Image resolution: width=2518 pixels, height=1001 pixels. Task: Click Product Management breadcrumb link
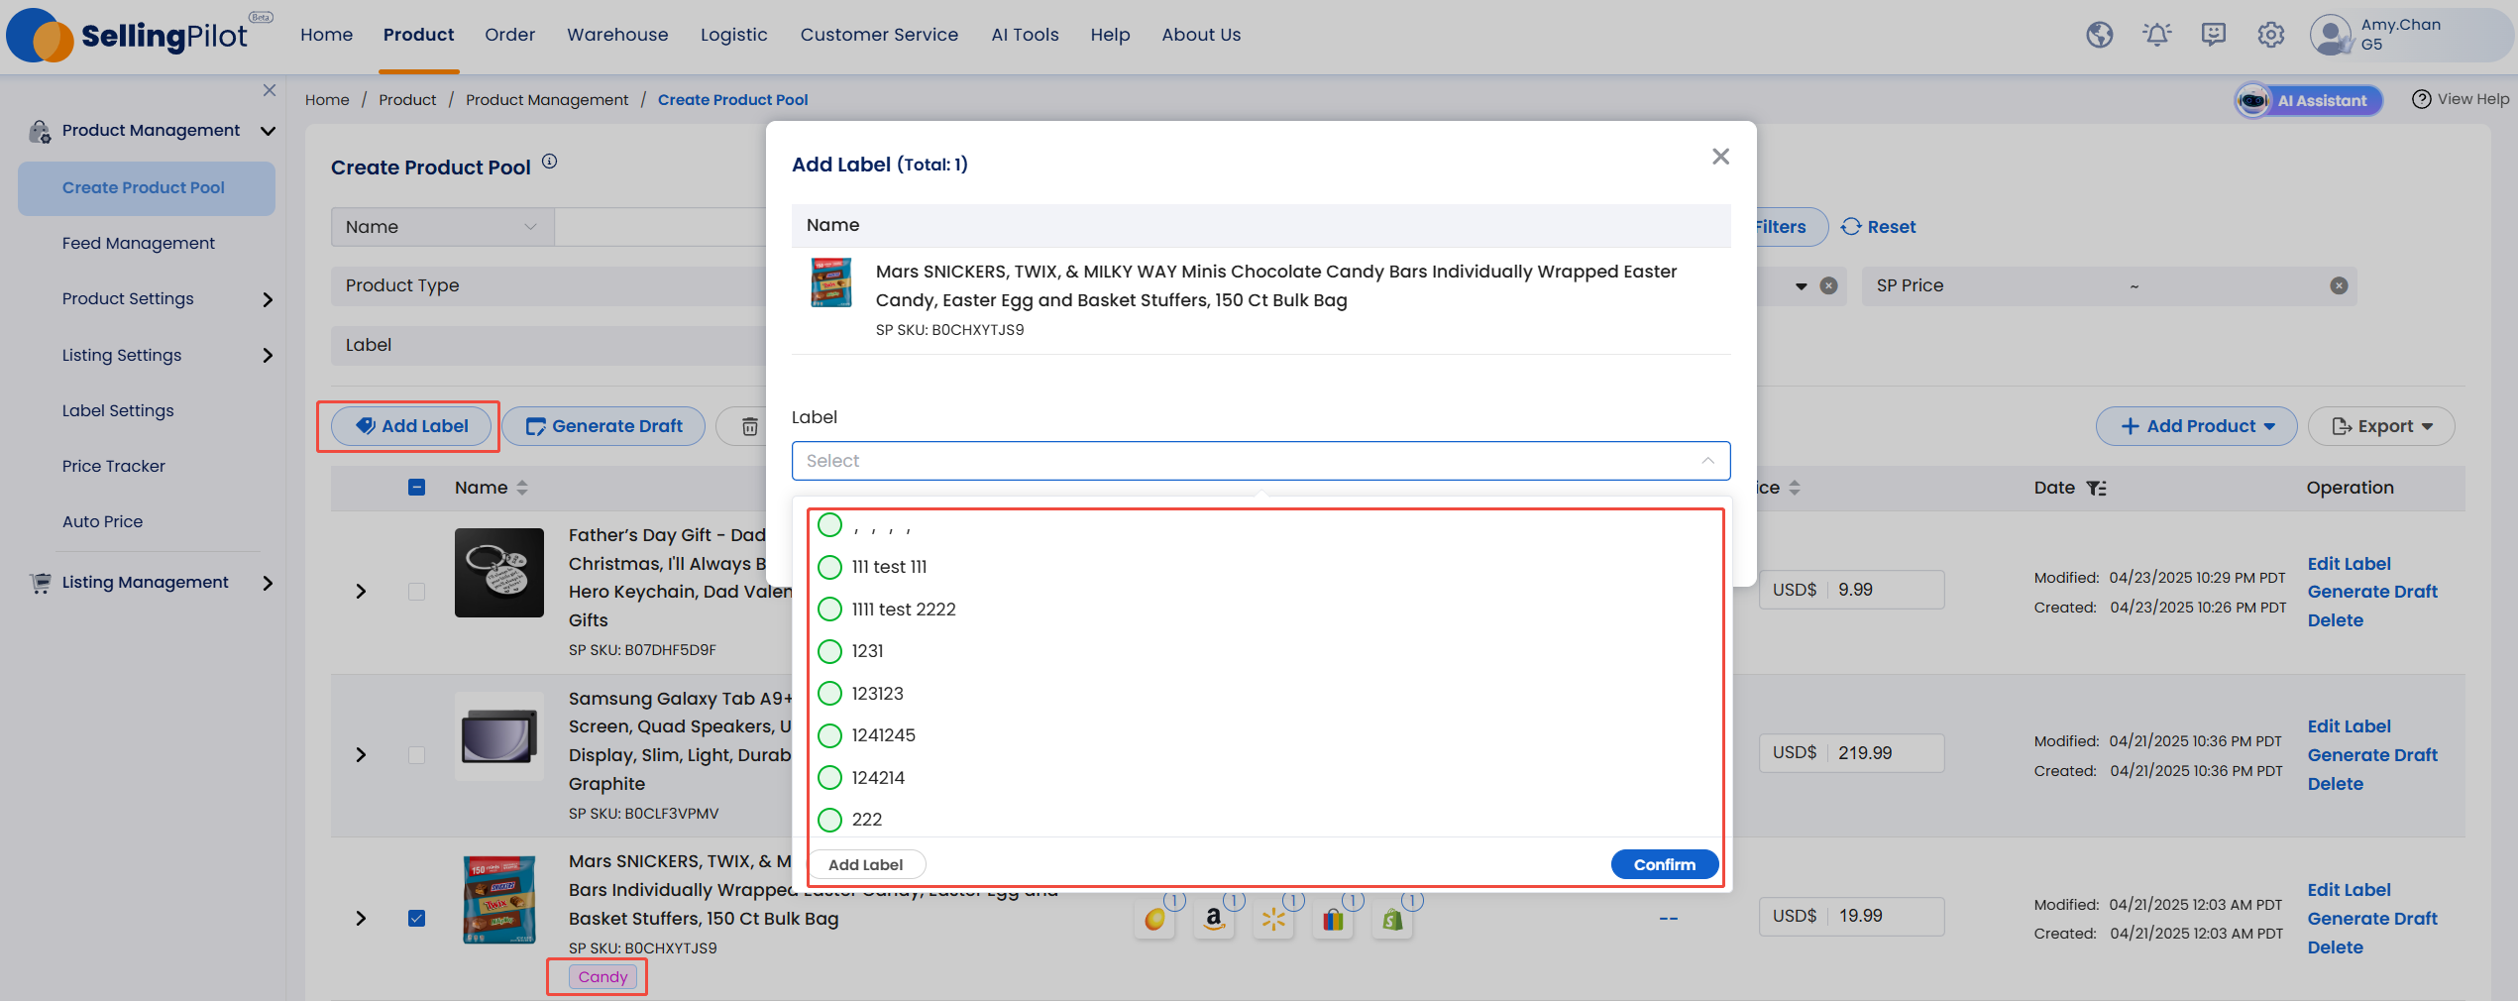547,100
